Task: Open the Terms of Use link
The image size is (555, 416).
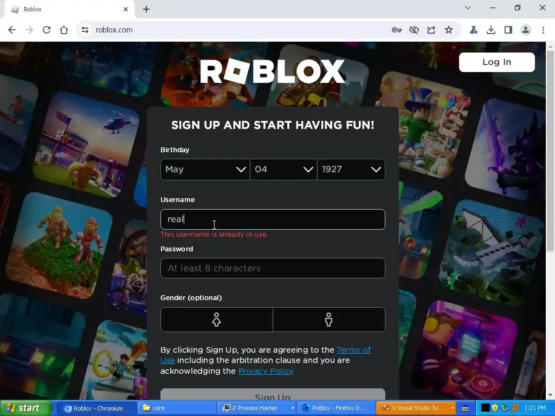Action: (x=353, y=350)
